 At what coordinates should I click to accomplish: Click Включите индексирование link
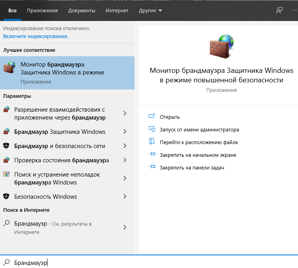(36, 36)
